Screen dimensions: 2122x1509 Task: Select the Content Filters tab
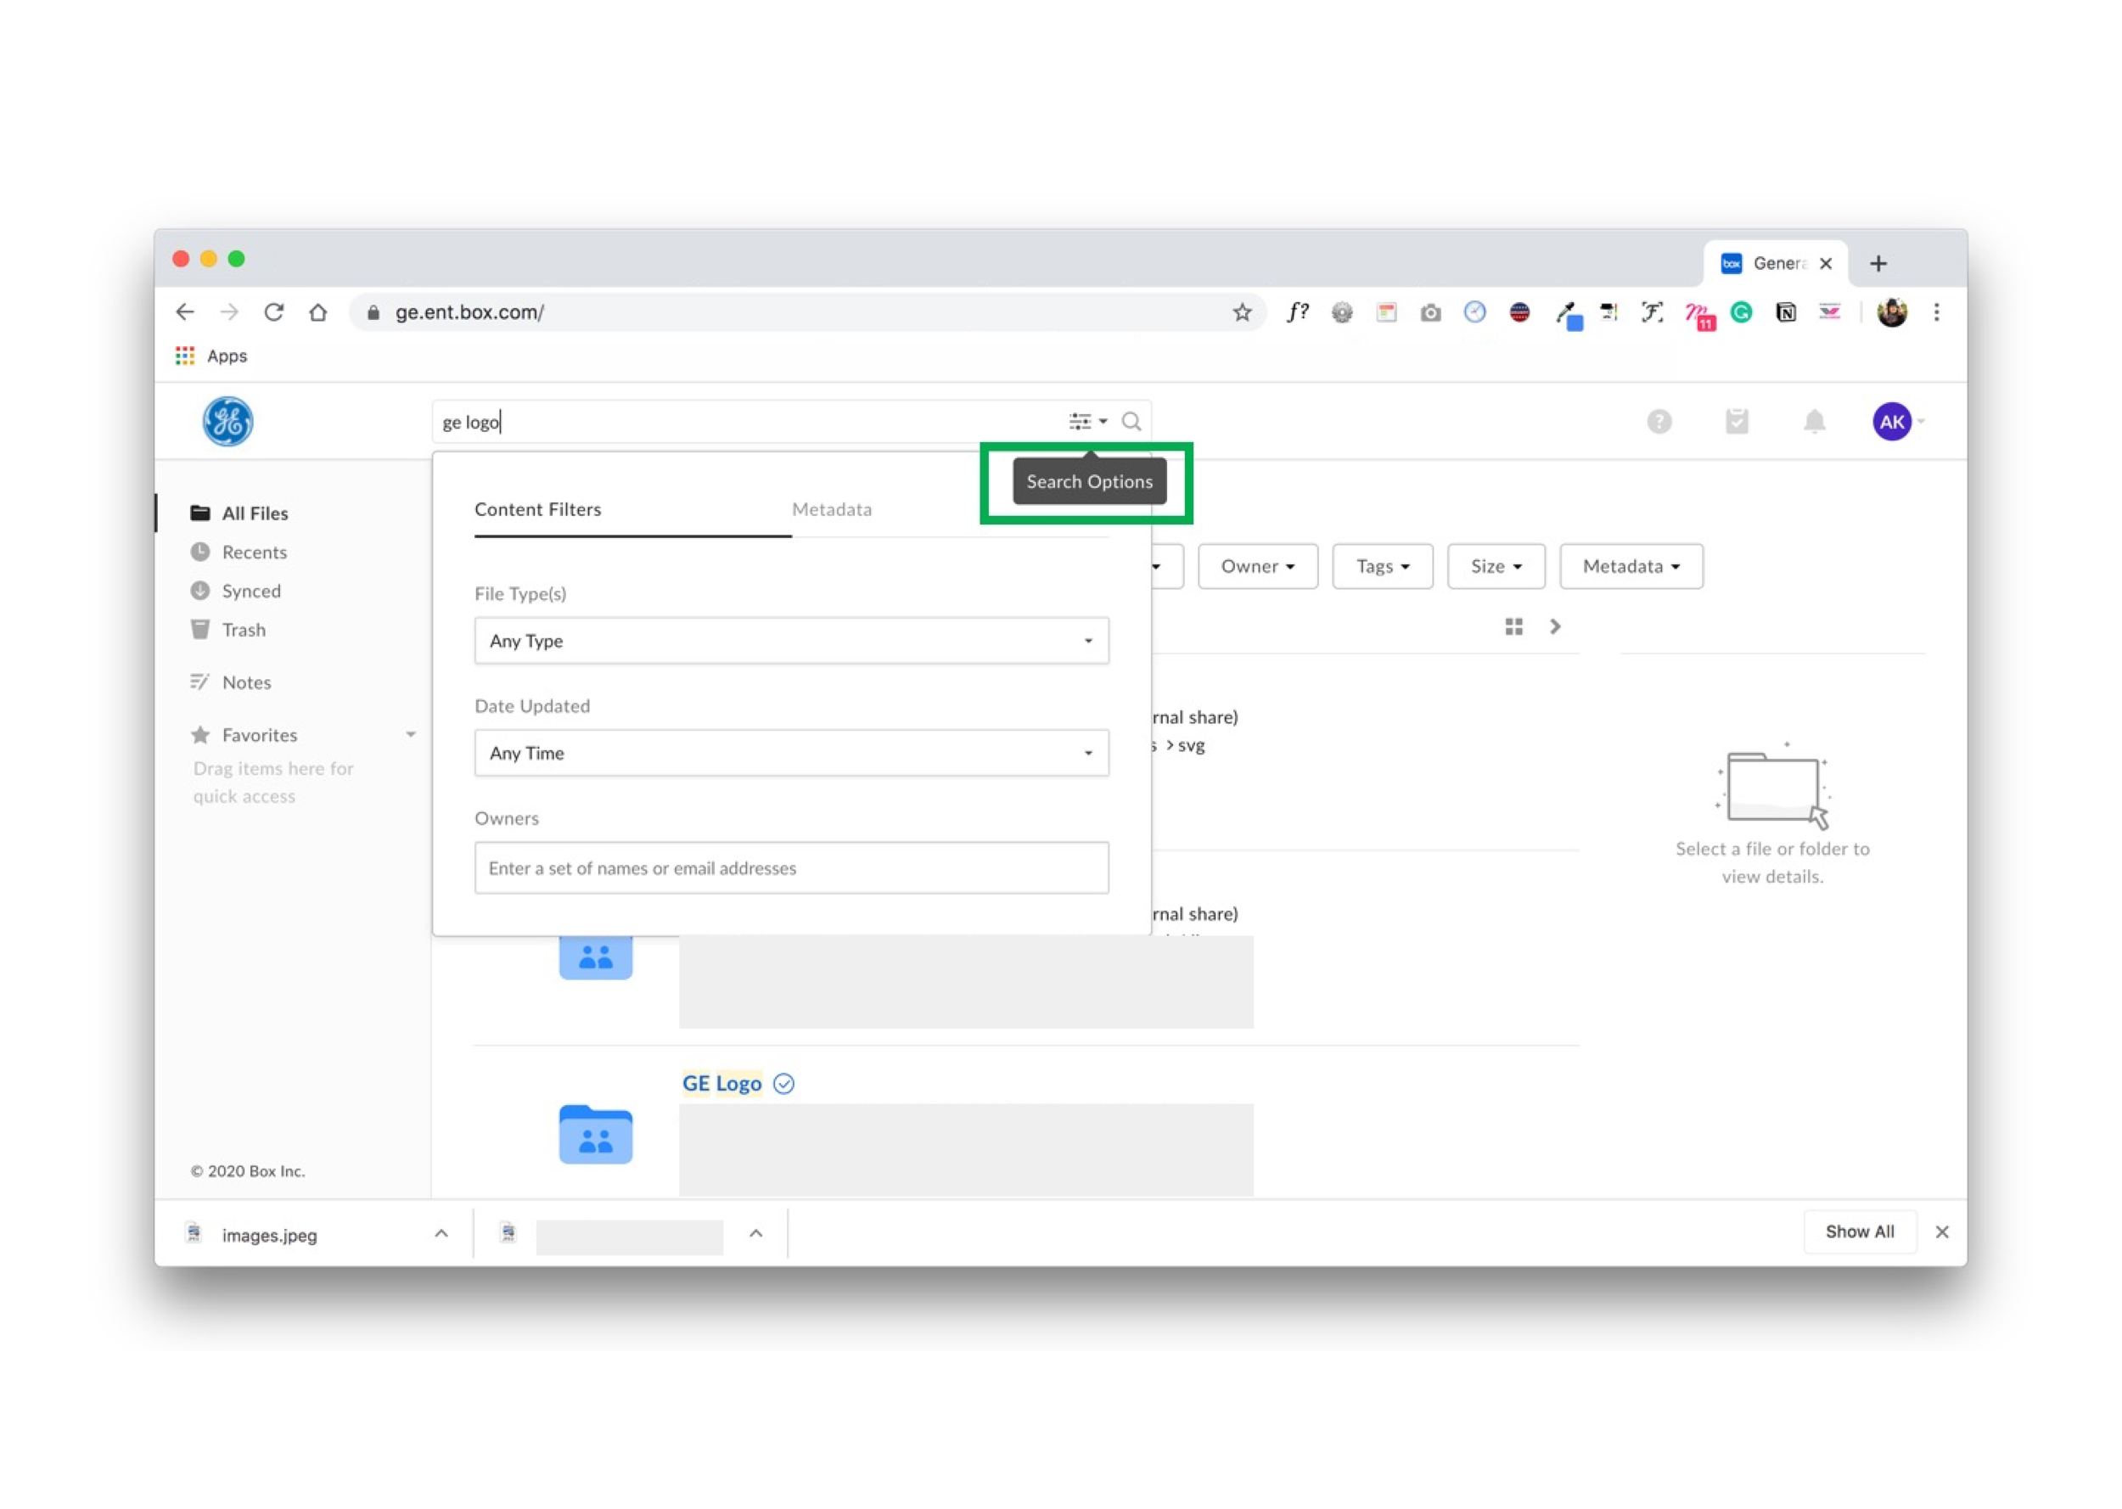click(x=538, y=509)
